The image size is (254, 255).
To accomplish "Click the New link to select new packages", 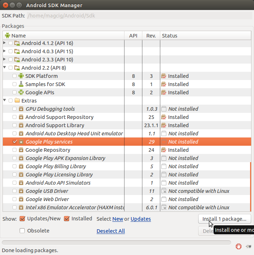I will 118,219.
